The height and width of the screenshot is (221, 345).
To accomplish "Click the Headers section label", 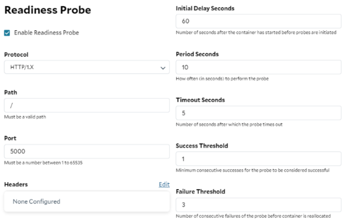I will (x=16, y=184).
